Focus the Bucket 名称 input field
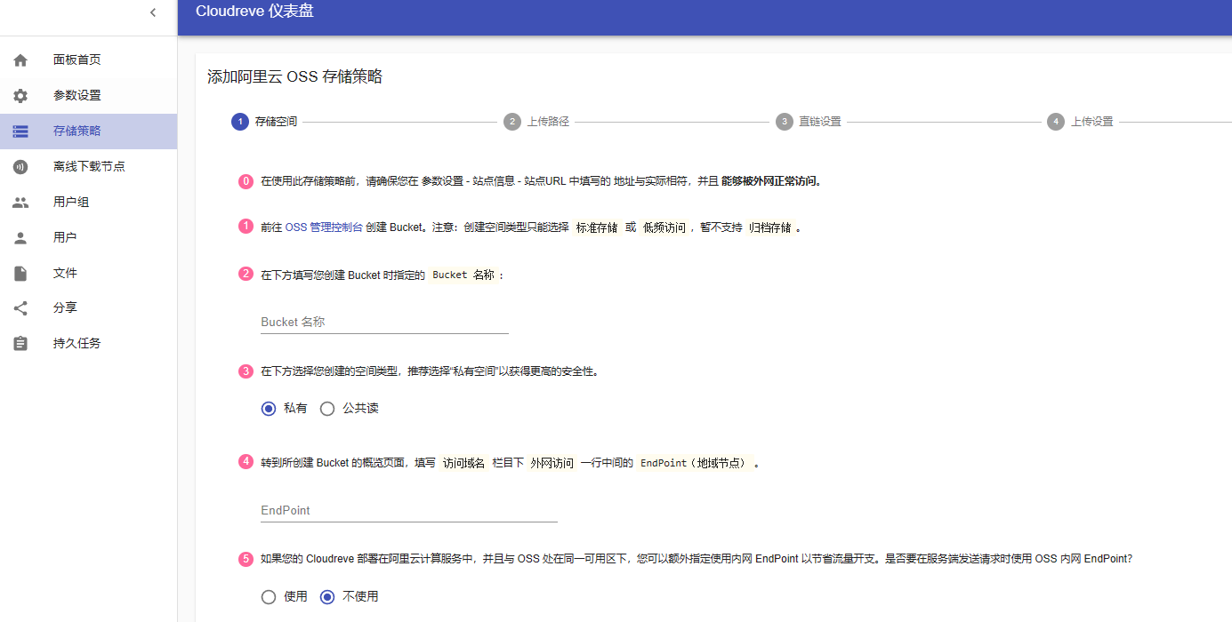 (383, 322)
